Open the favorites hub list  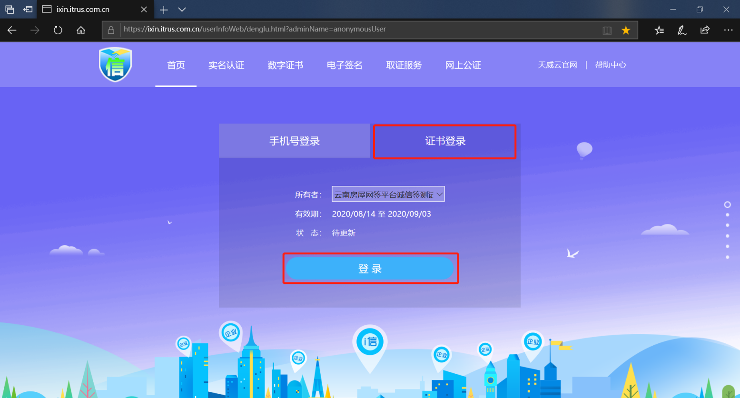(659, 30)
